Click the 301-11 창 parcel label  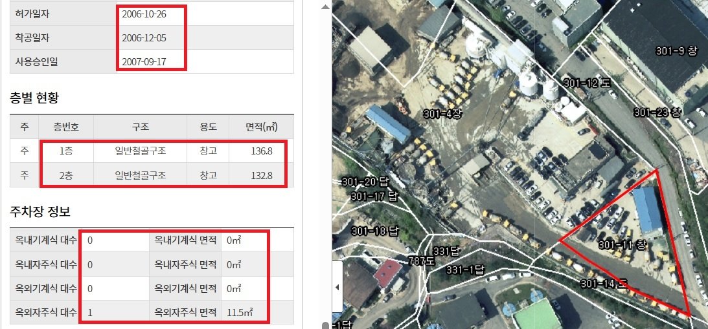click(x=622, y=245)
